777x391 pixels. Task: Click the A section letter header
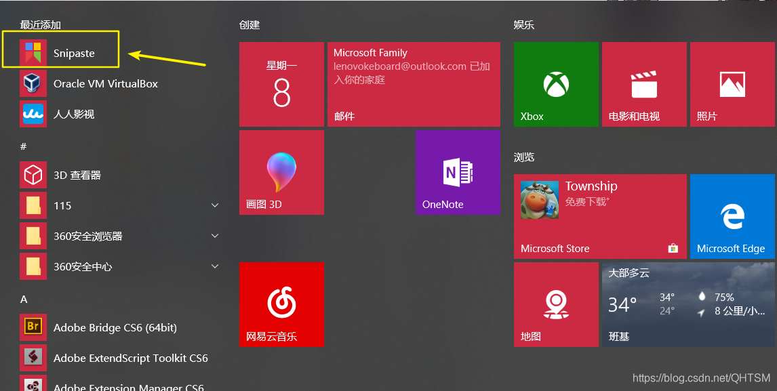tap(24, 300)
